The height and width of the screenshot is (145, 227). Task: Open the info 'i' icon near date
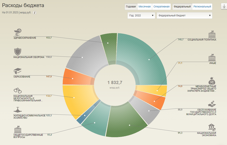coord(34,13)
